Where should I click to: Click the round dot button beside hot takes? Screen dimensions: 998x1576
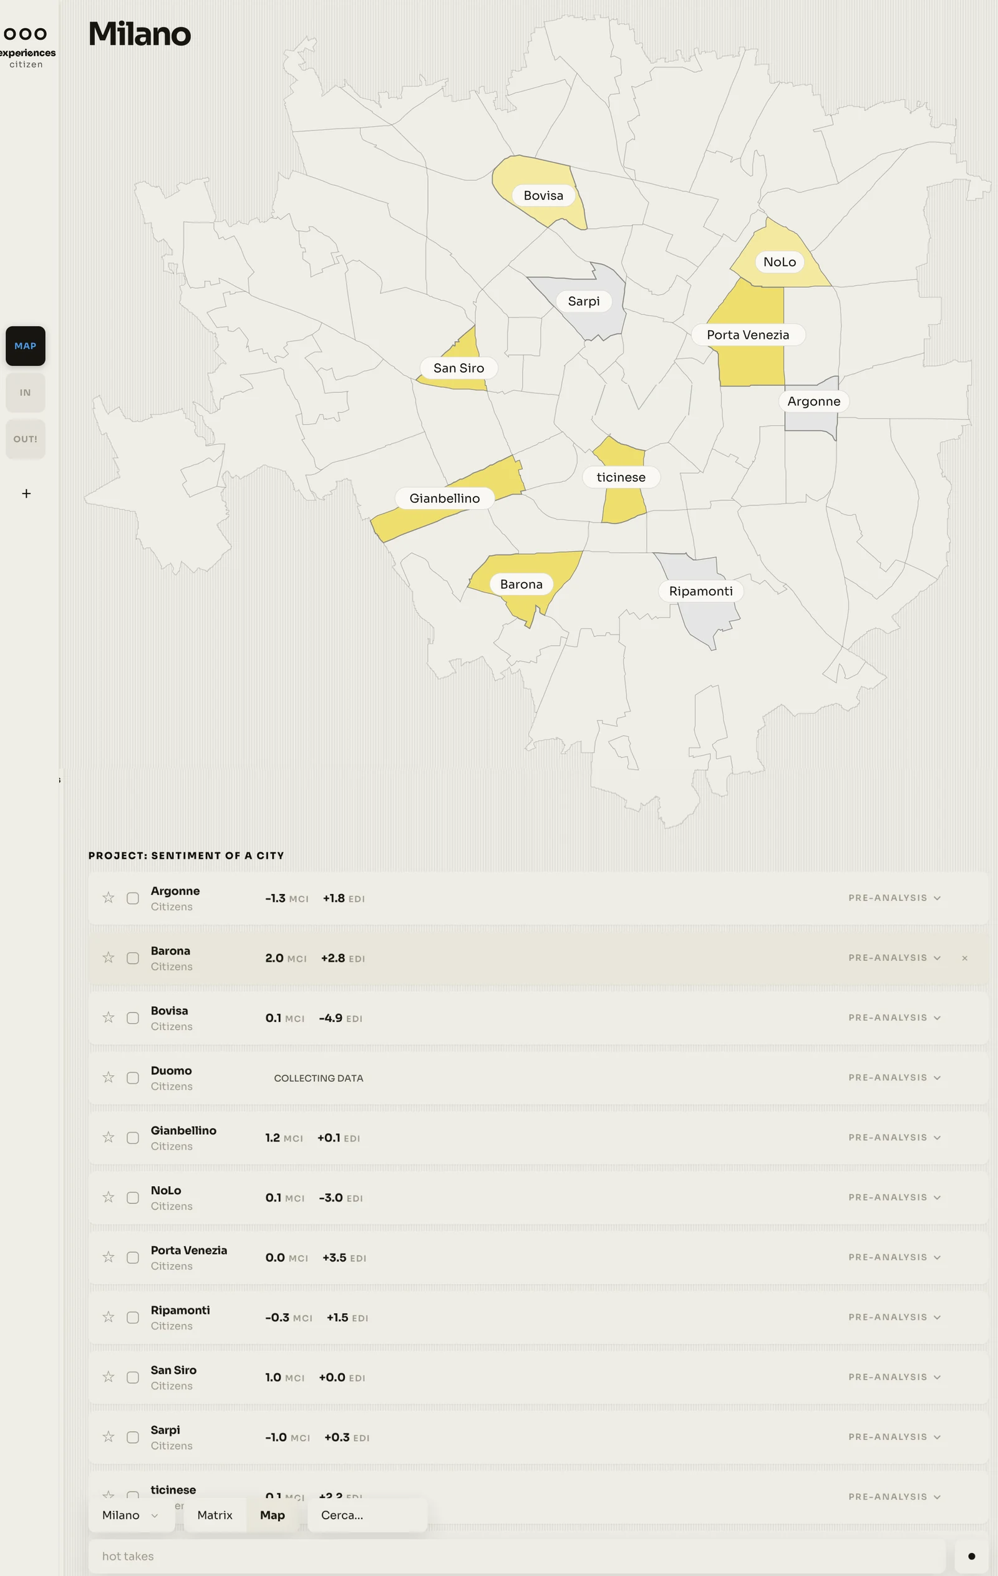[971, 1557]
